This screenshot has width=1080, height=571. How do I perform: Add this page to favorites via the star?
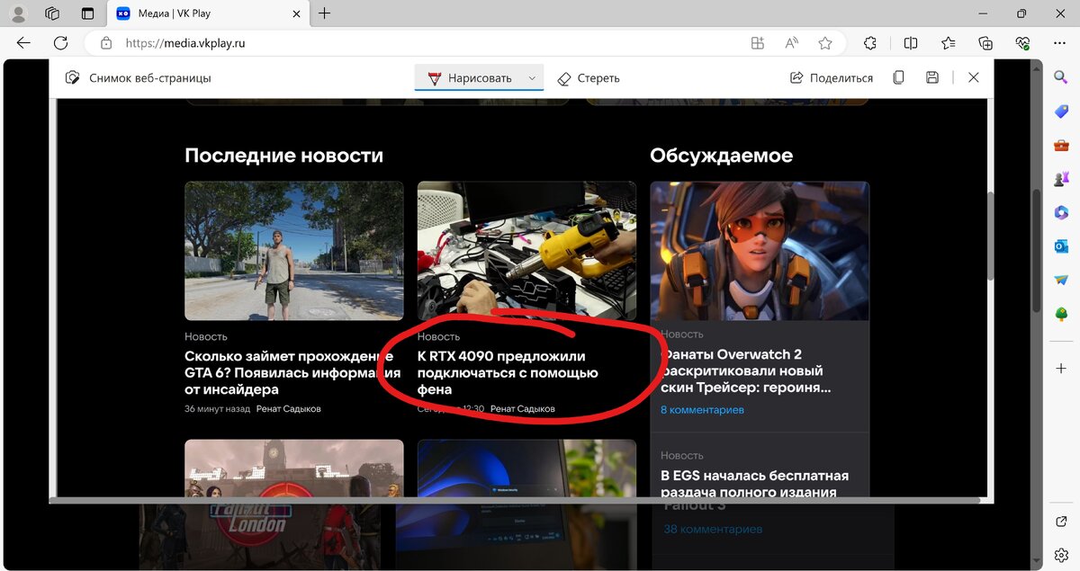tap(825, 42)
